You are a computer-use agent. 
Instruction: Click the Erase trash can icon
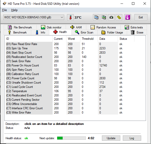pos(133,32)
